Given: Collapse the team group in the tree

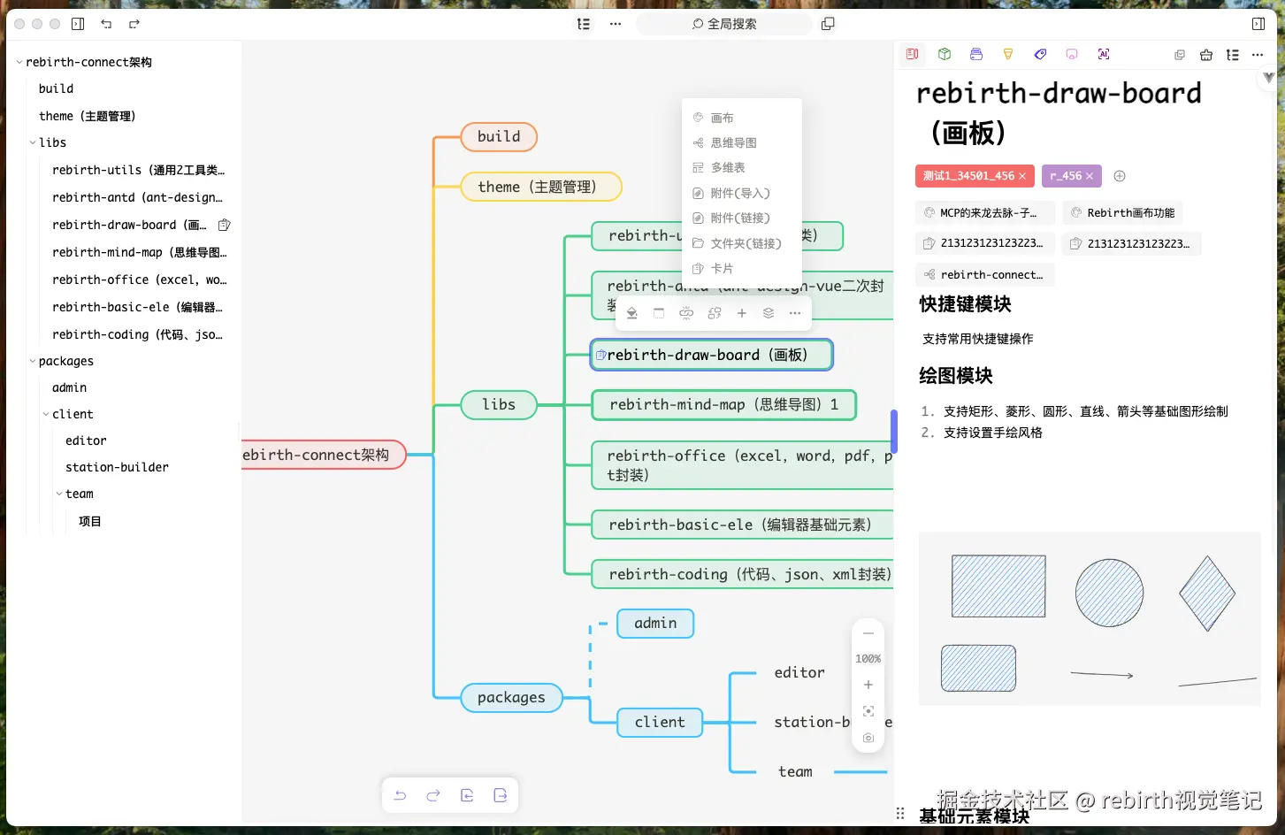Looking at the screenshot, I should click(x=59, y=494).
